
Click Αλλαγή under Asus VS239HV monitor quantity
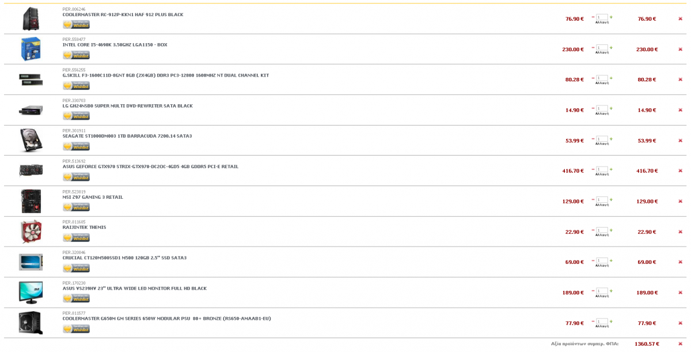coord(602,296)
